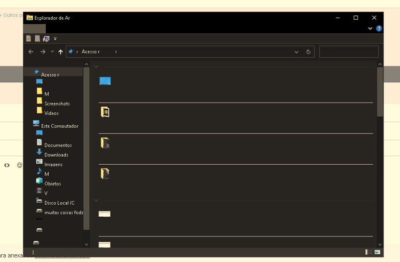This screenshot has width=400, height=262.
Task: Click the file list vertical scrollbar thumb
Action: [x=380, y=92]
